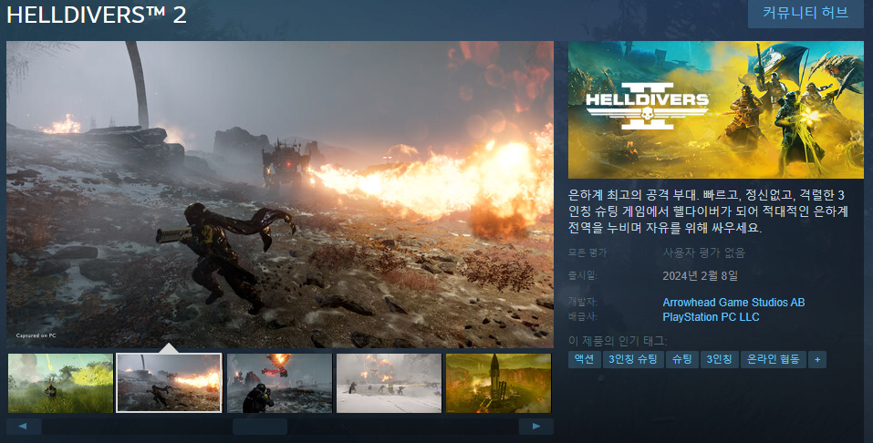The width and height of the screenshot is (873, 443).
Task: Click the Korean game description paragraph
Action: click(708, 211)
